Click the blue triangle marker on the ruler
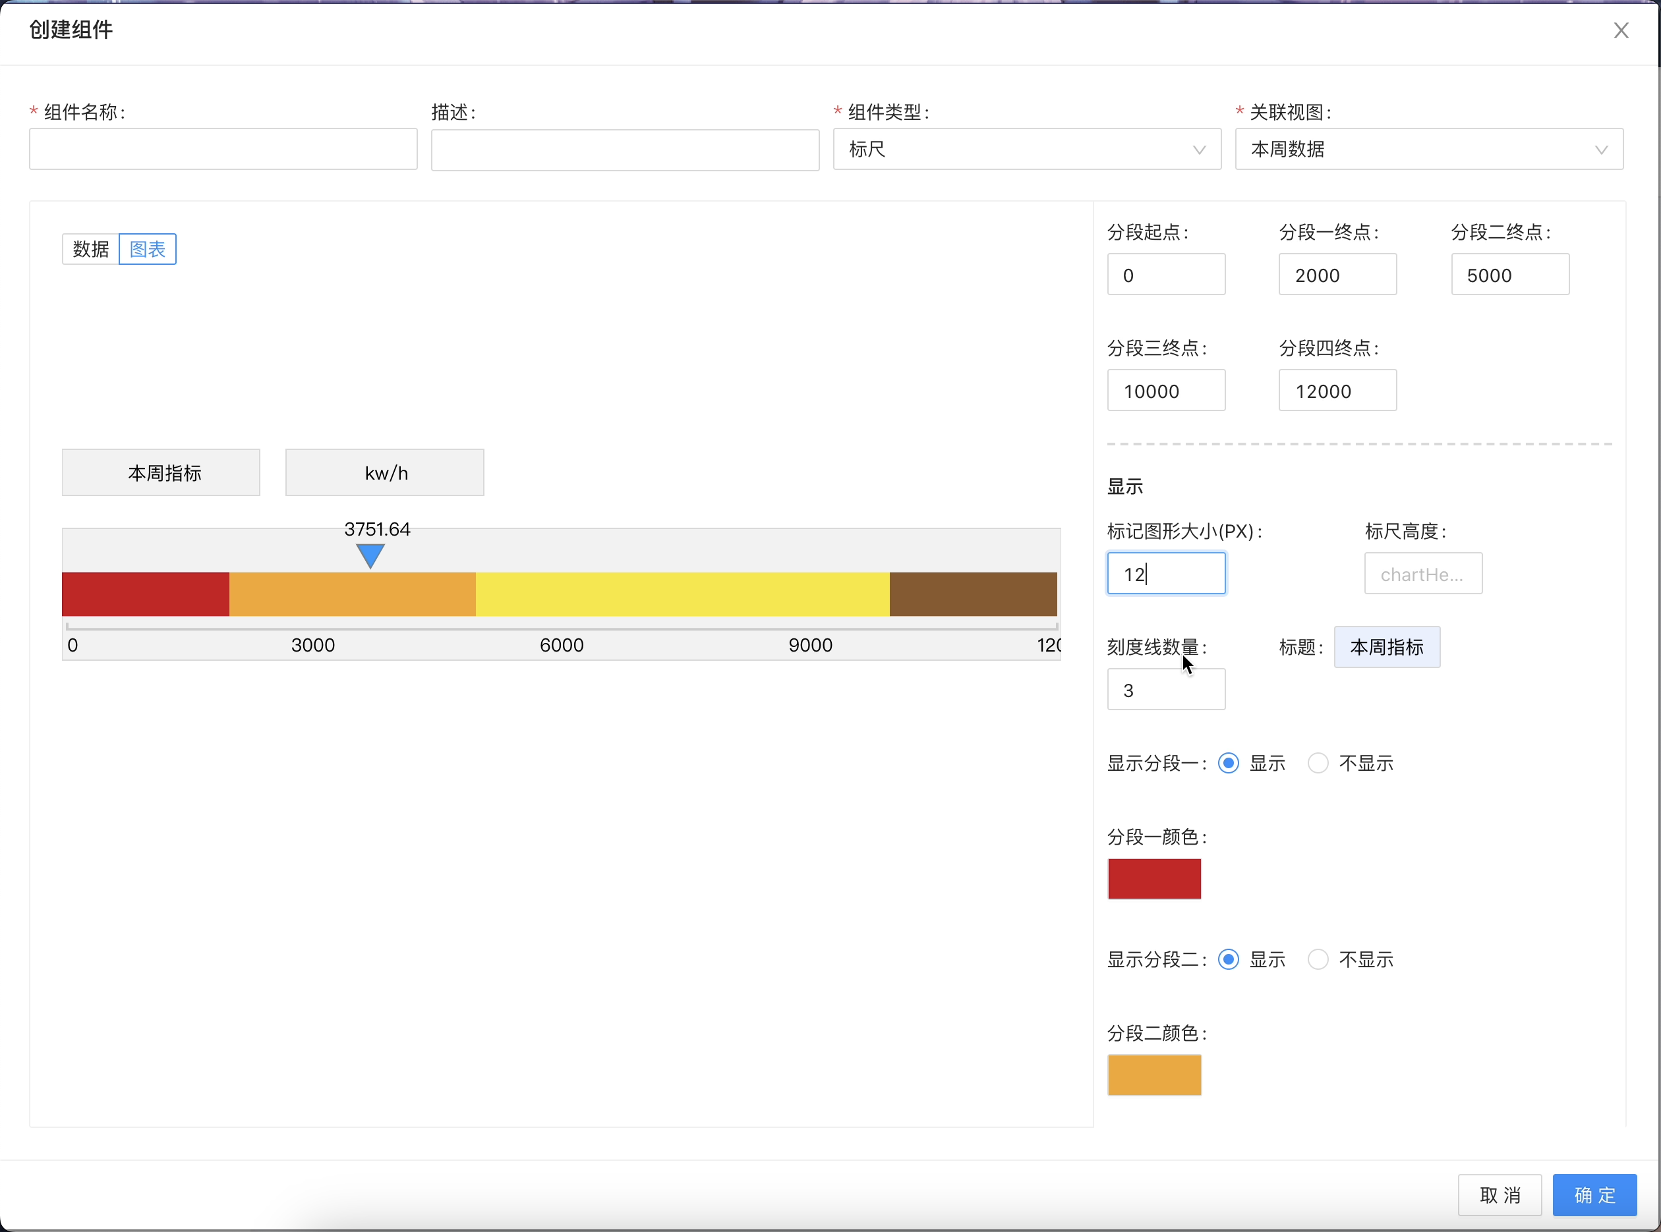This screenshot has width=1661, height=1232. 370,555
